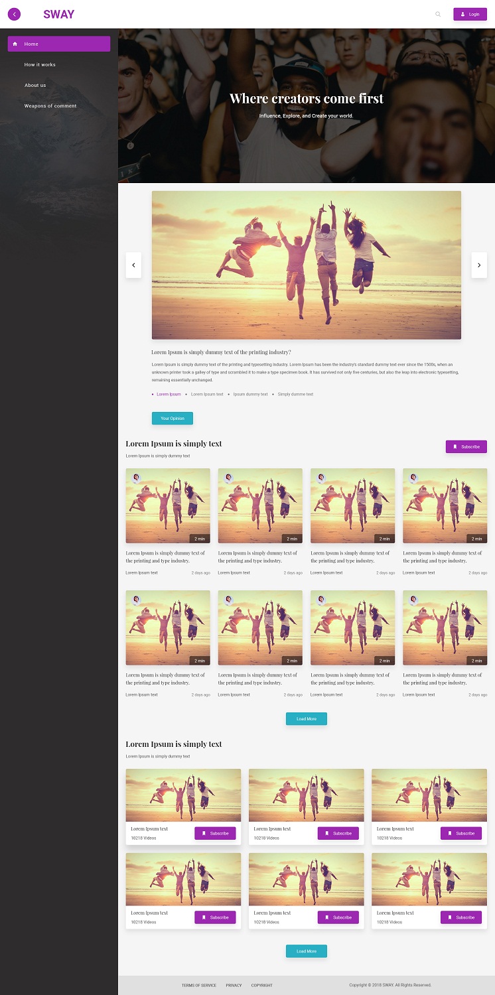
Task: Click the Ipsum dummy text tag
Action: (x=251, y=394)
